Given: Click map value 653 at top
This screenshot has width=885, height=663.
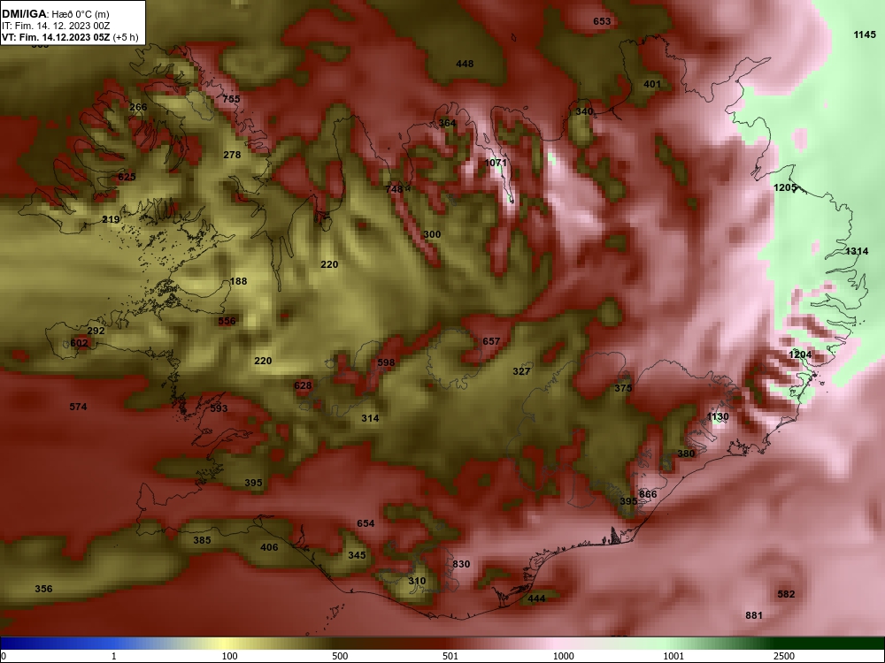Looking at the screenshot, I should pos(602,21).
